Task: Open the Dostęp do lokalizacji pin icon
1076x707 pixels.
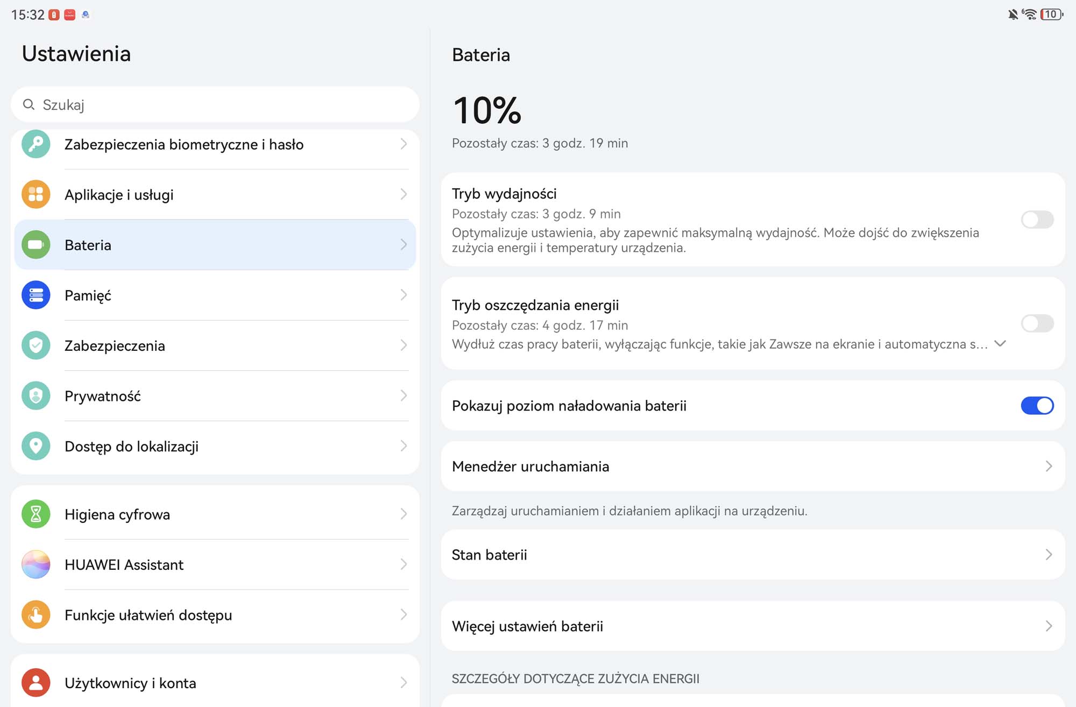Action: tap(36, 446)
